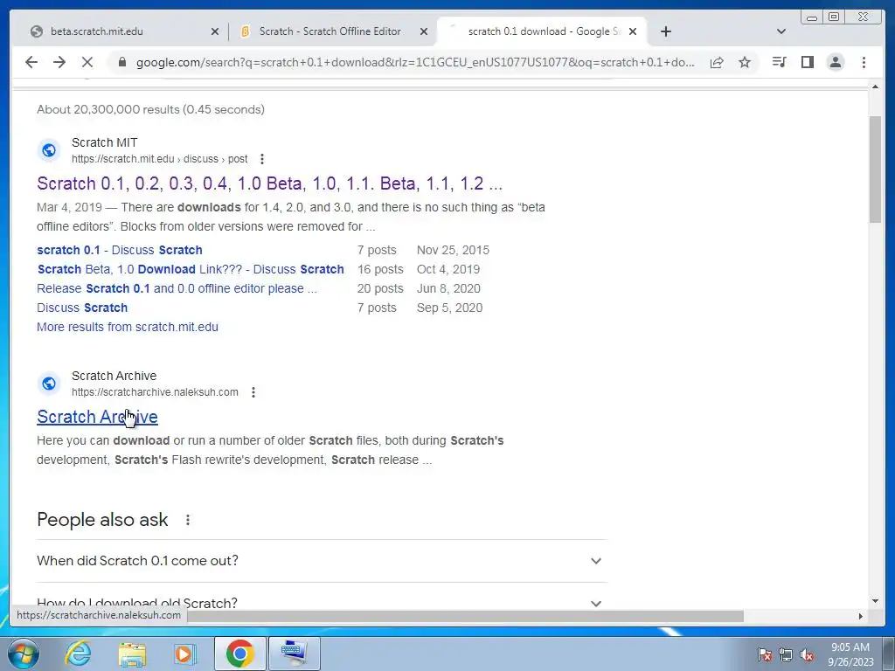Click the 'About 20,300,000 results' text

point(150,109)
